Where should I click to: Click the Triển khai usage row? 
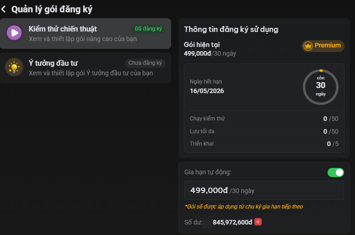(x=264, y=144)
